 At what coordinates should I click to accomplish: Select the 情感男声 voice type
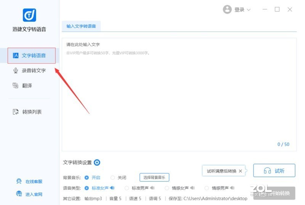click(207, 188)
